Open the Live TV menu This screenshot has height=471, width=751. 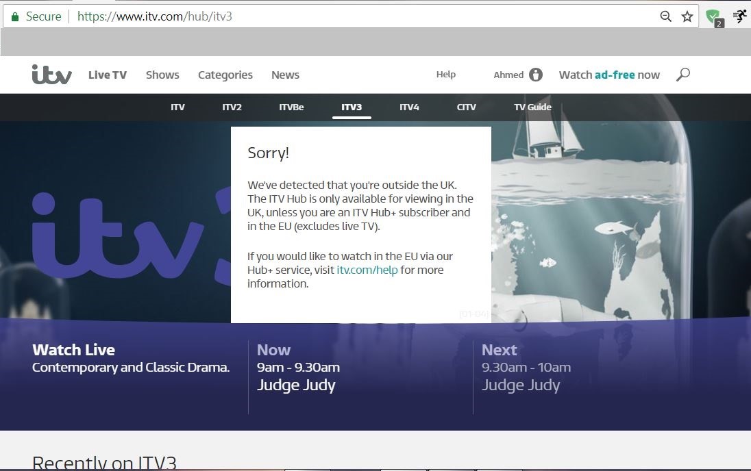[108, 75]
